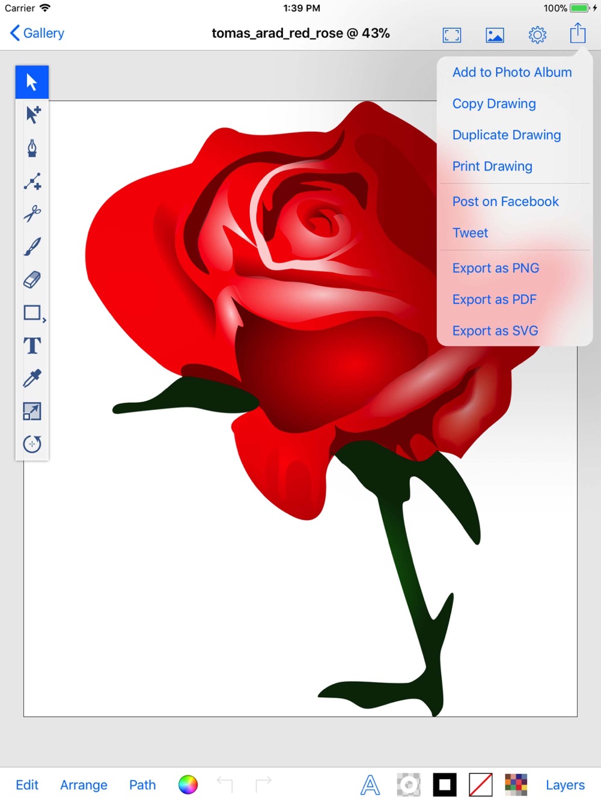Tap the no-fill red slash swatch
Screen dimensions: 601x802
(x=481, y=785)
